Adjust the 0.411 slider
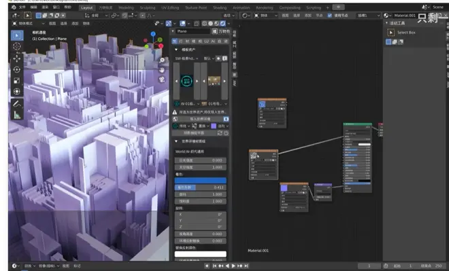Screen dimensions: 449x271 (x=201, y=187)
